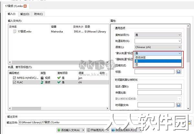Image resolution: width=194 pixels, height=134 pixels.
Task: Click the 文件名 column header
Action: coord(13,27)
